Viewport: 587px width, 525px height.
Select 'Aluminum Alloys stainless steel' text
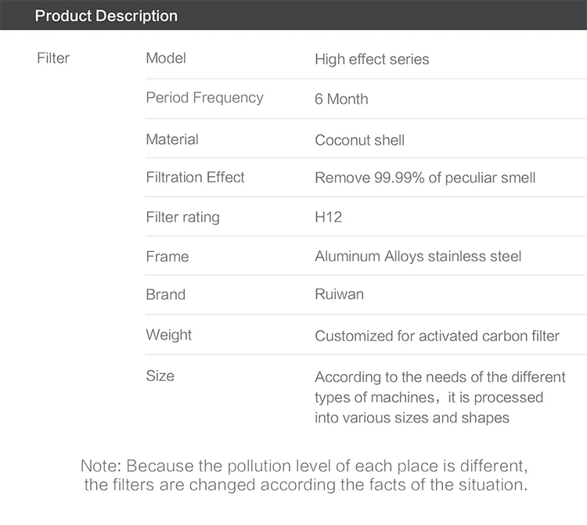418,257
